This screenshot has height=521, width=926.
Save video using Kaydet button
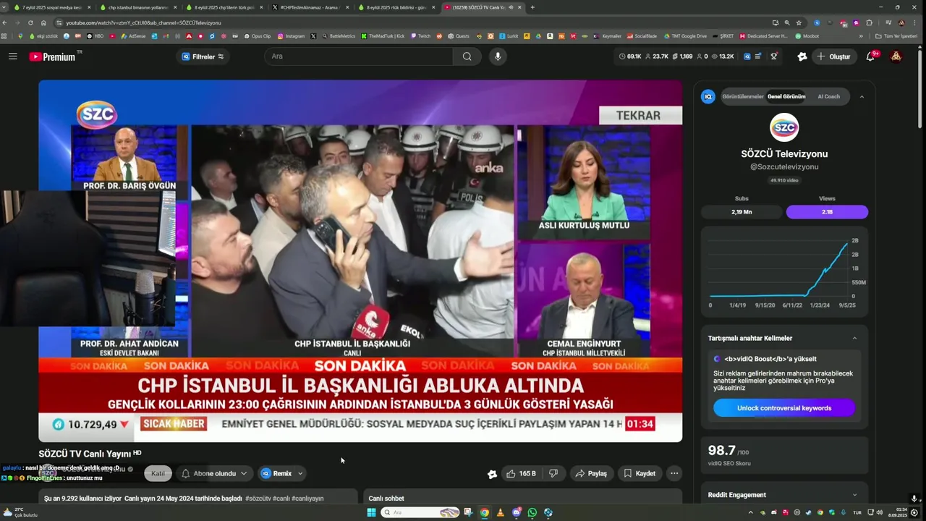639,473
